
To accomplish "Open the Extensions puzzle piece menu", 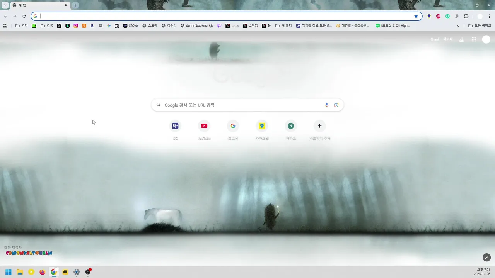I will point(466,16).
